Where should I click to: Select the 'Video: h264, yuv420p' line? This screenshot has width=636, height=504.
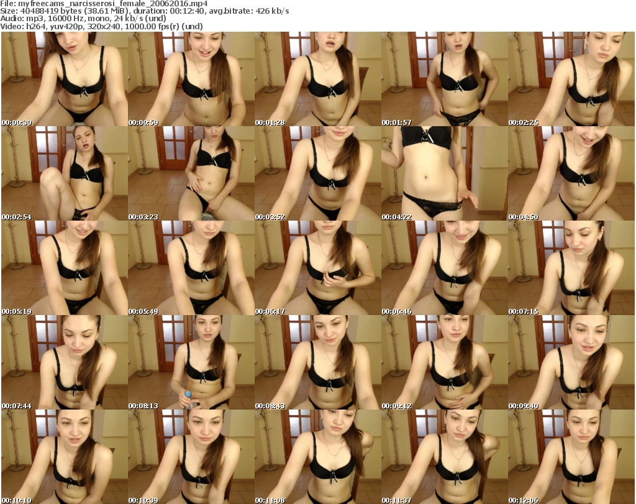101,26
